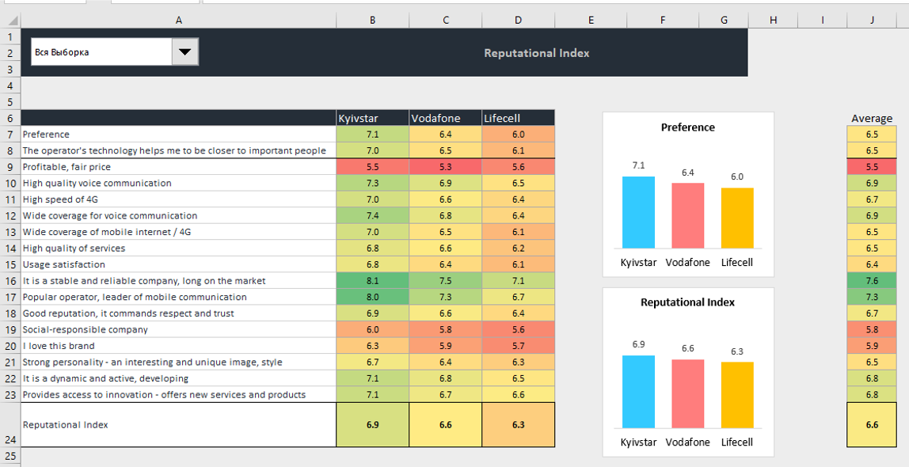This screenshot has height=467, width=909.
Task: Click blue Kyivstar bar in Preference chart
Action: (638, 212)
